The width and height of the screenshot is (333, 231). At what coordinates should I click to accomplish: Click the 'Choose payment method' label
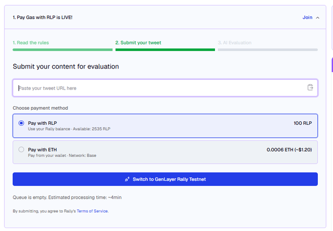click(x=40, y=108)
